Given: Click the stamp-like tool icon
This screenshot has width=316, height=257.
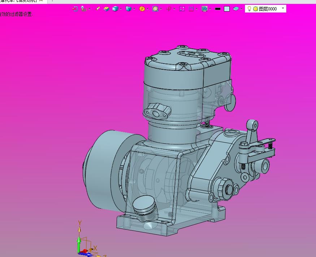Looking at the screenshot, I should [x=84, y=9].
